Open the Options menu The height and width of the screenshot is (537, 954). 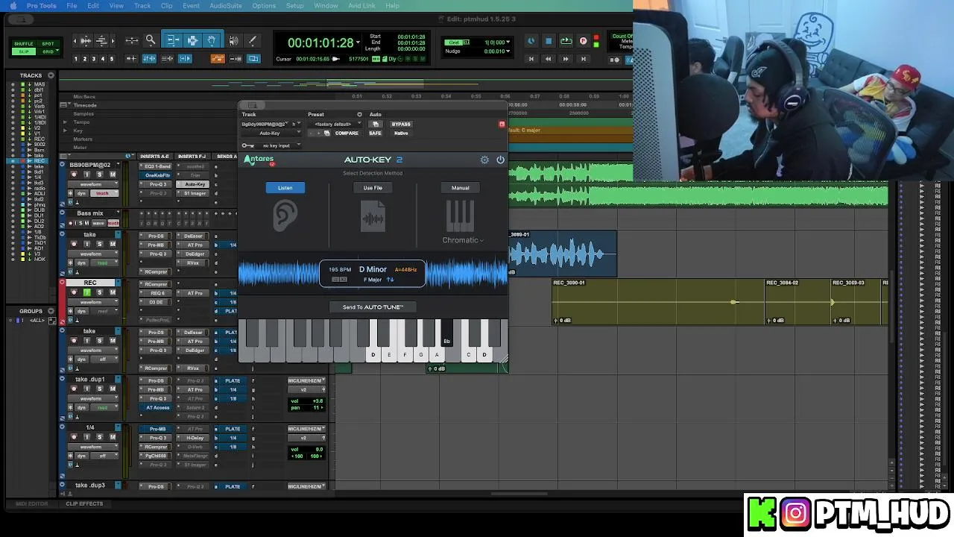pyautogui.click(x=264, y=6)
